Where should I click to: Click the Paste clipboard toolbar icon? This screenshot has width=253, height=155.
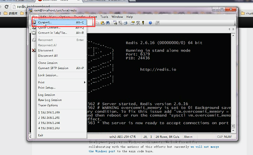click(102, 23)
